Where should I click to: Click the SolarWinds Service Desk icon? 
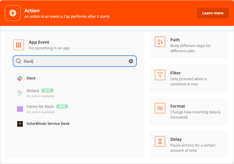(x=20, y=124)
